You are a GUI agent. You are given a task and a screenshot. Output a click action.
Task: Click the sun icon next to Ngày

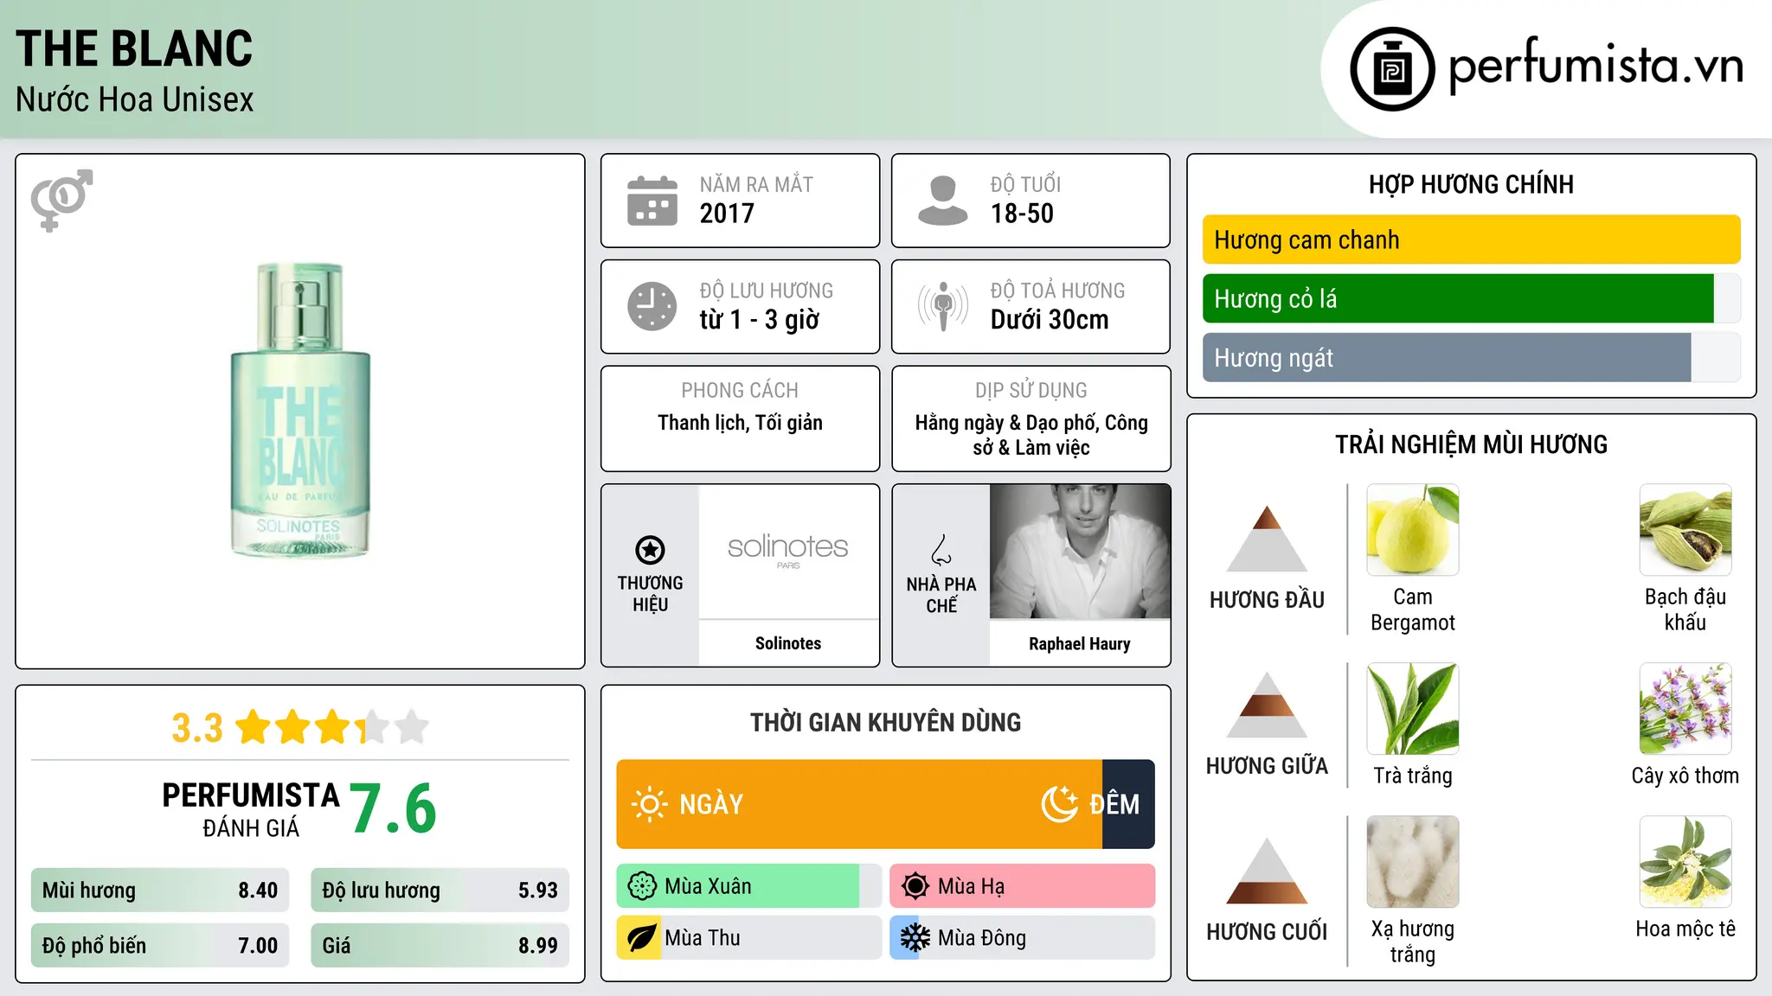pos(649,804)
